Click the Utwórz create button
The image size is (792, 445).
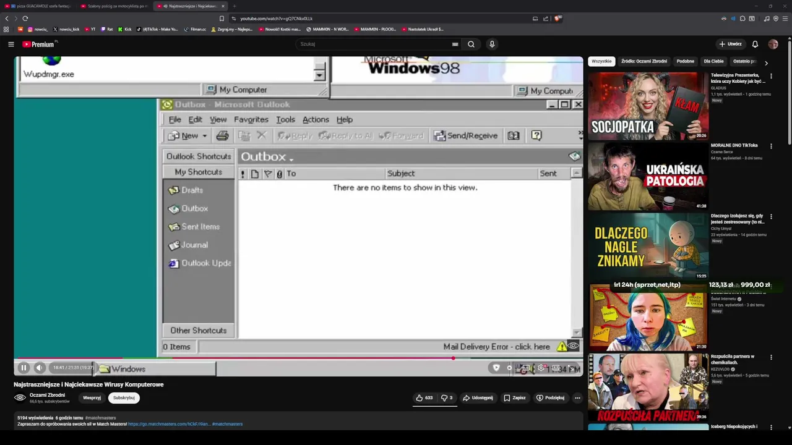coord(730,44)
